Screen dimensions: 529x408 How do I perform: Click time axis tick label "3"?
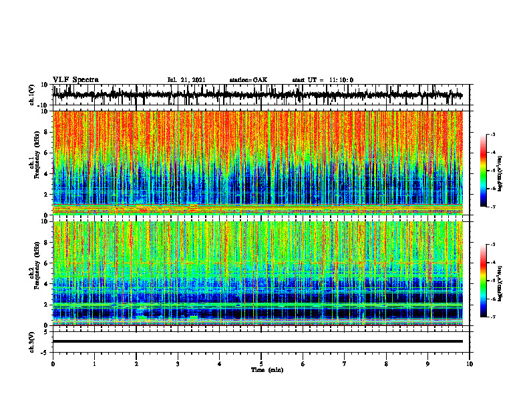click(x=178, y=364)
